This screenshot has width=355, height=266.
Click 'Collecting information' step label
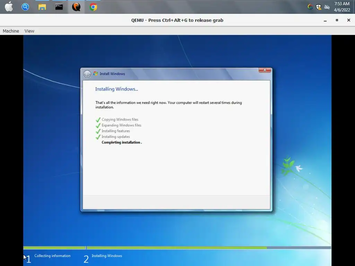[x=53, y=256]
